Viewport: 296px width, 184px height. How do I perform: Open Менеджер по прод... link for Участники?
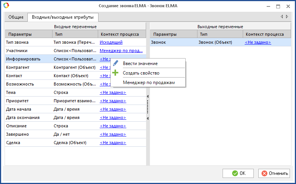(x=121, y=51)
